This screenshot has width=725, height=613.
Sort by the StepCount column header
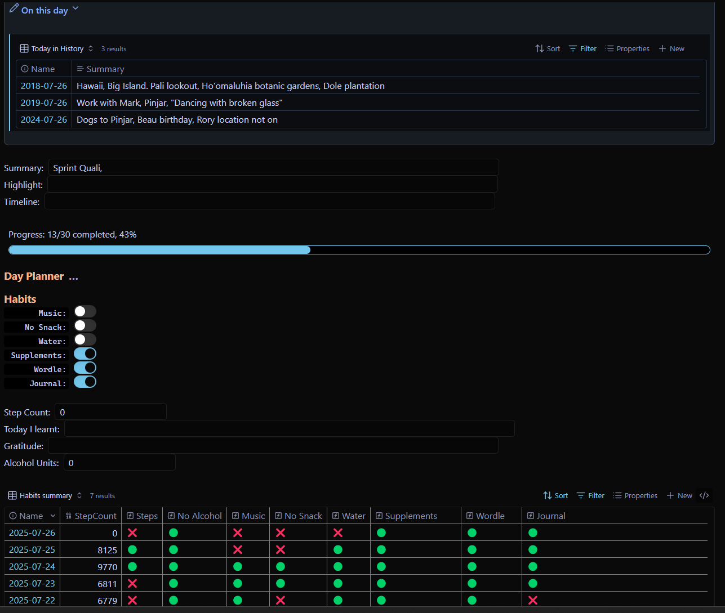(91, 516)
